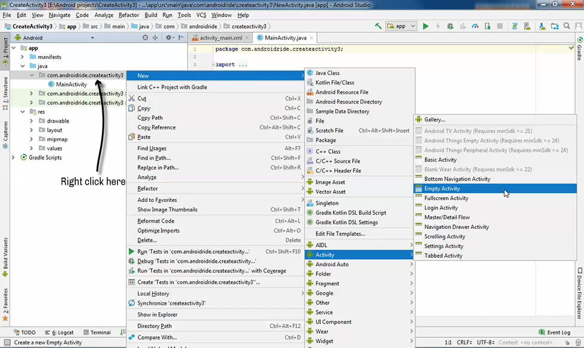Screen dimensions: 584x348
Task: Select the layout folder in tree
Action: [x=51, y=130]
